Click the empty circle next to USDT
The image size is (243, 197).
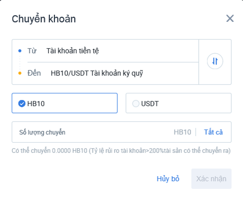tap(136, 104)
